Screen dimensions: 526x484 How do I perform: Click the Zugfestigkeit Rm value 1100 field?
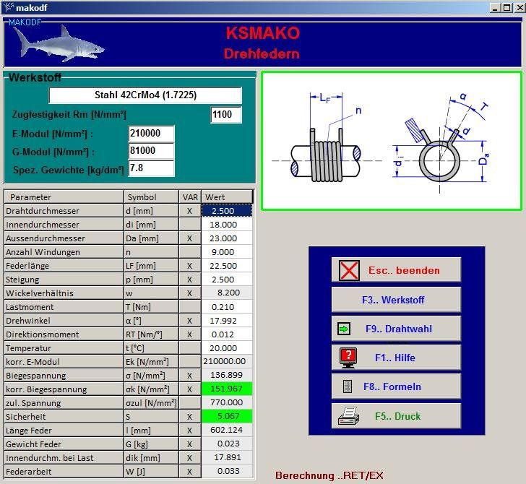[x=225, y=115]
